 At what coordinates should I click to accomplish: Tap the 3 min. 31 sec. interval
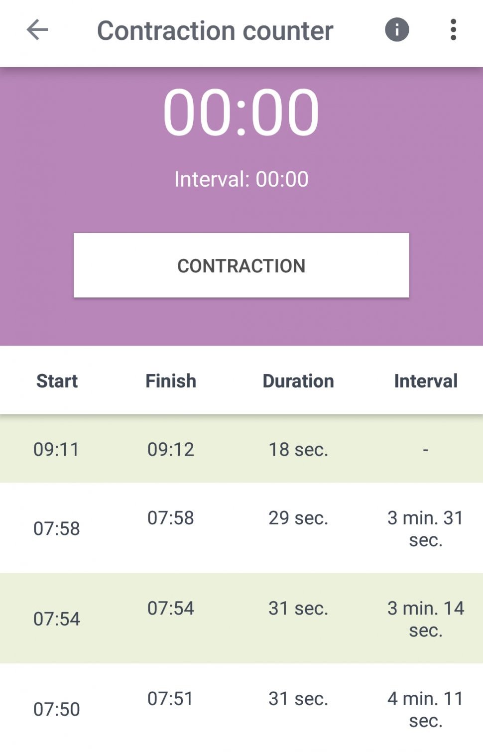[426, 528]
